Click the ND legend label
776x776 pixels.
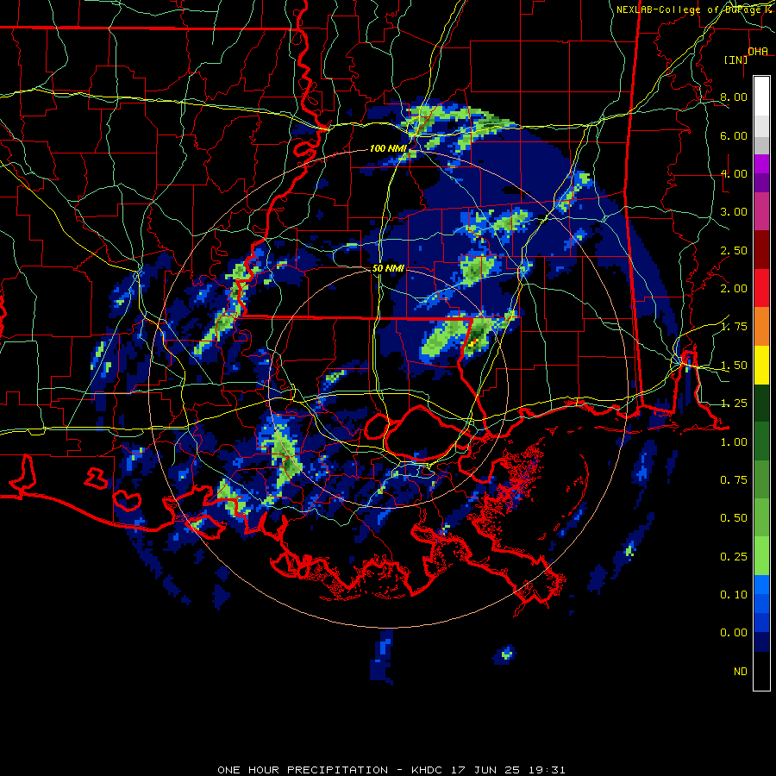click(741, 672)
